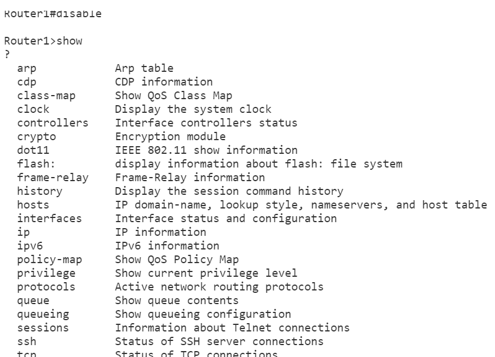Select the 'cdp' command keyword
Screen dimensions: 495x357
point(27,82)
